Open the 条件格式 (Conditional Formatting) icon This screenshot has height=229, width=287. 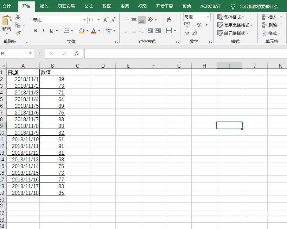[221, 17]
